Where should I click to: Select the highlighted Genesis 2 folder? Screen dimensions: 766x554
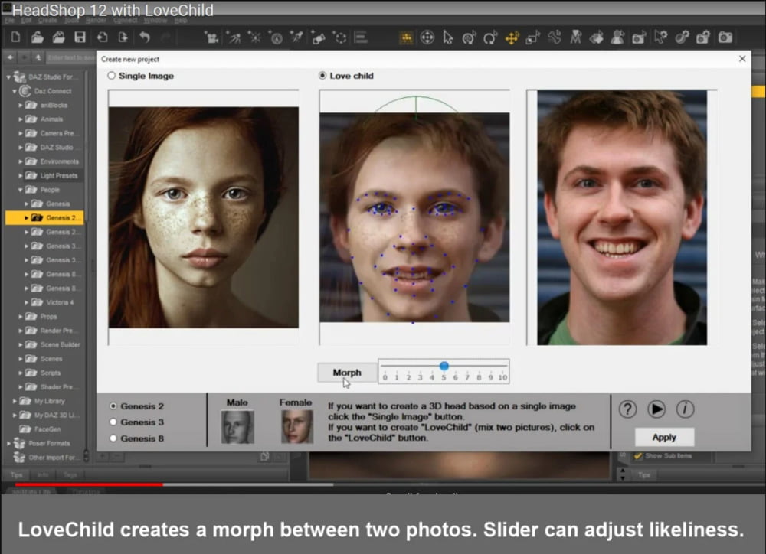pos(44,217)
